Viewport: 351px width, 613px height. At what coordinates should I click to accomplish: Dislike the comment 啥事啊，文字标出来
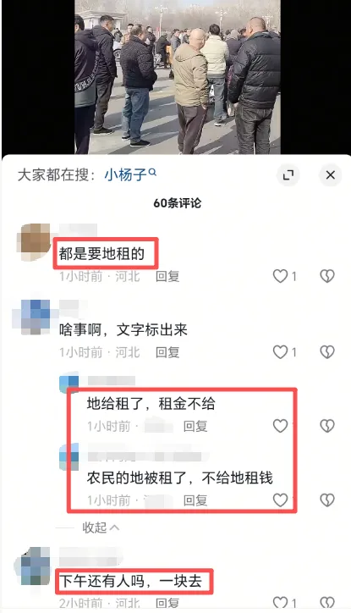pos(327,352)
